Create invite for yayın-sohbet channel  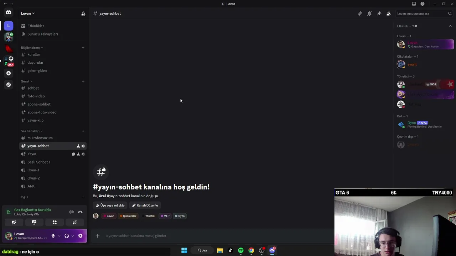pyautogui.click(x=78, y=146)
